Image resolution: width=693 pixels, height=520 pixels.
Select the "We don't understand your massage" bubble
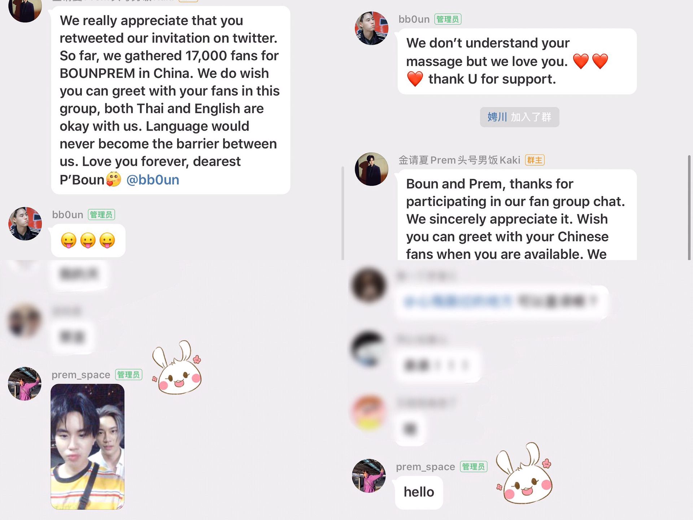pos(517,61)
